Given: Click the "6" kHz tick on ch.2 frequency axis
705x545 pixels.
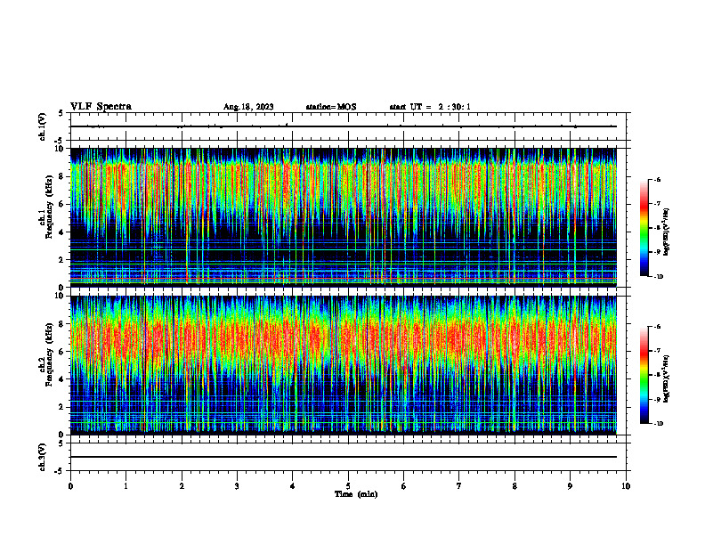Looking at the screenshot, I should coord(62,352).
